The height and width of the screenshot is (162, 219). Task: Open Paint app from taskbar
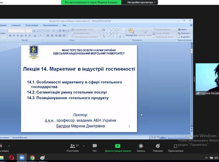point(42,158)
